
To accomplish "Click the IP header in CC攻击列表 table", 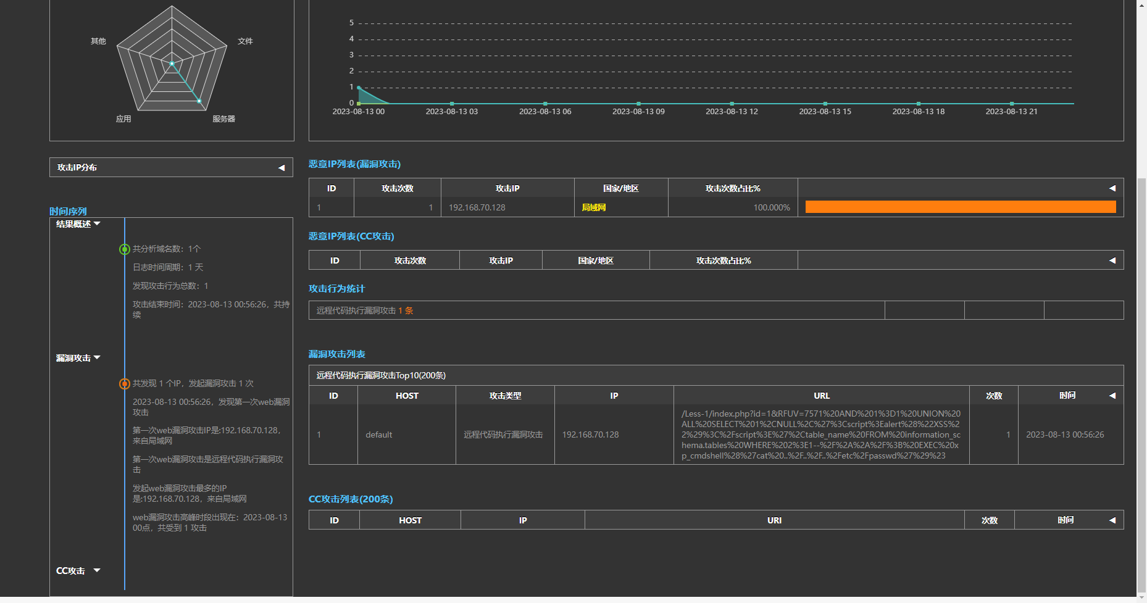I will point(523,520).
